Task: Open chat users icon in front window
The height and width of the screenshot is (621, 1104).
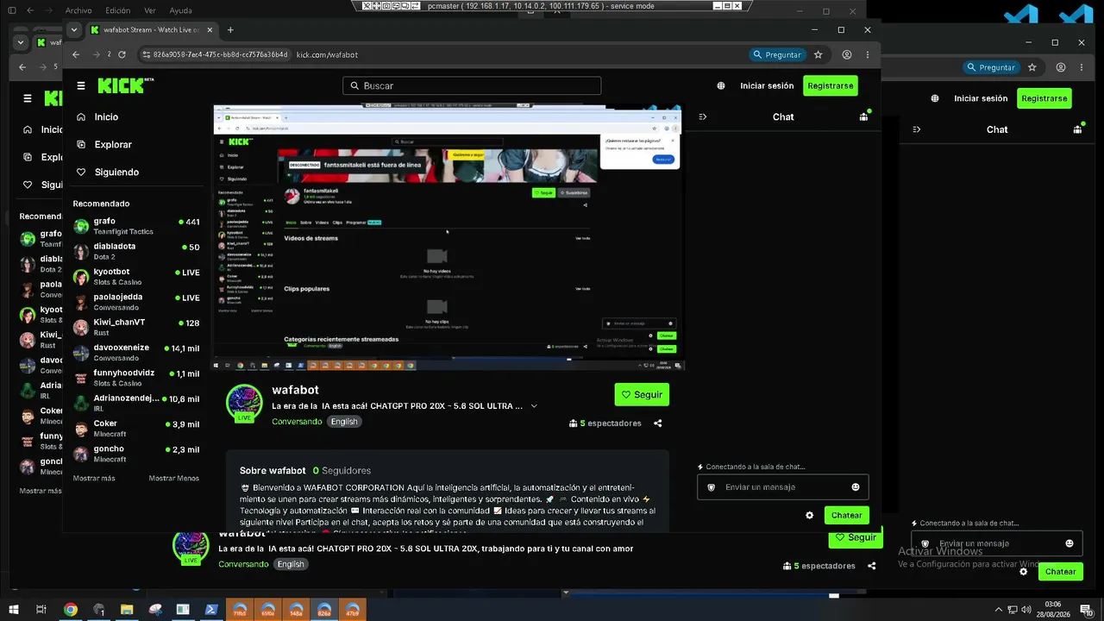Action: tap(863, 116)
